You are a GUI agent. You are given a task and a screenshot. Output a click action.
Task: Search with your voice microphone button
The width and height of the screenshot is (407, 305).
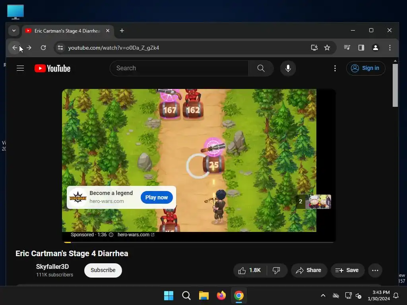point(288,68)
